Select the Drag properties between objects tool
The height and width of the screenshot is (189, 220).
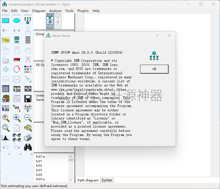click(17, 108)
